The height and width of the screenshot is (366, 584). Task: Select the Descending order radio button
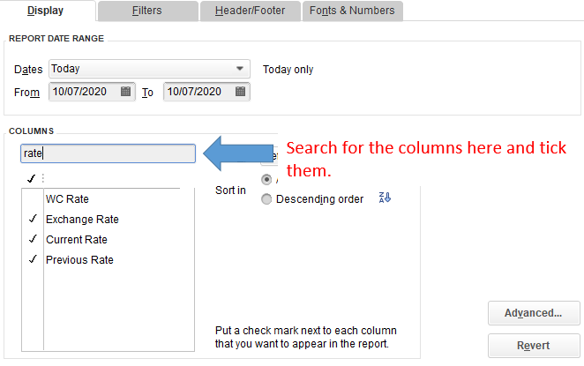[x=266, y=199]
